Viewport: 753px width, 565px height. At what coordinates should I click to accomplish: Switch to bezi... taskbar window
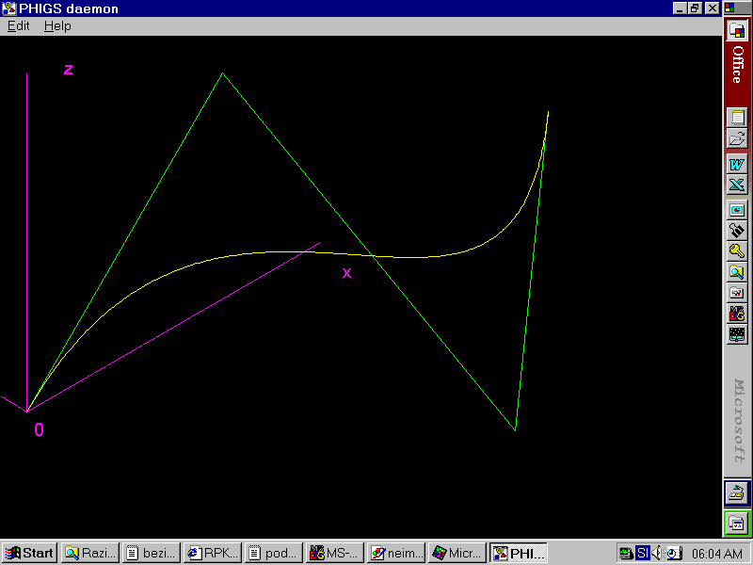[151, 553]
